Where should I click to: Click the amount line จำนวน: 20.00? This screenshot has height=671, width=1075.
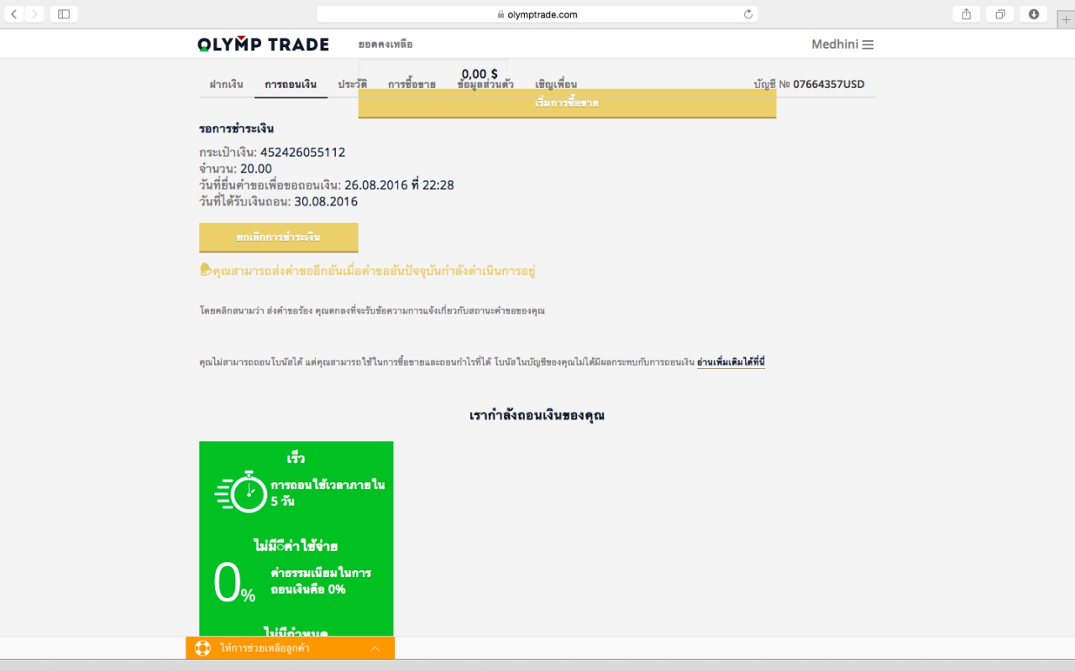(236, 169)
